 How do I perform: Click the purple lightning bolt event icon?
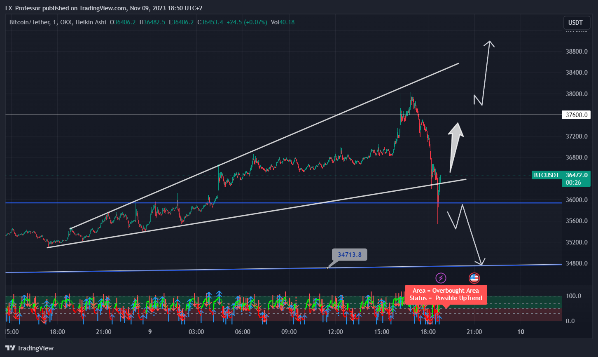tap(441, 278)
